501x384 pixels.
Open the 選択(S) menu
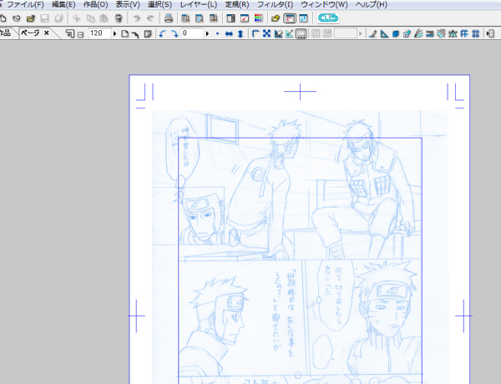tap(159, 5)
